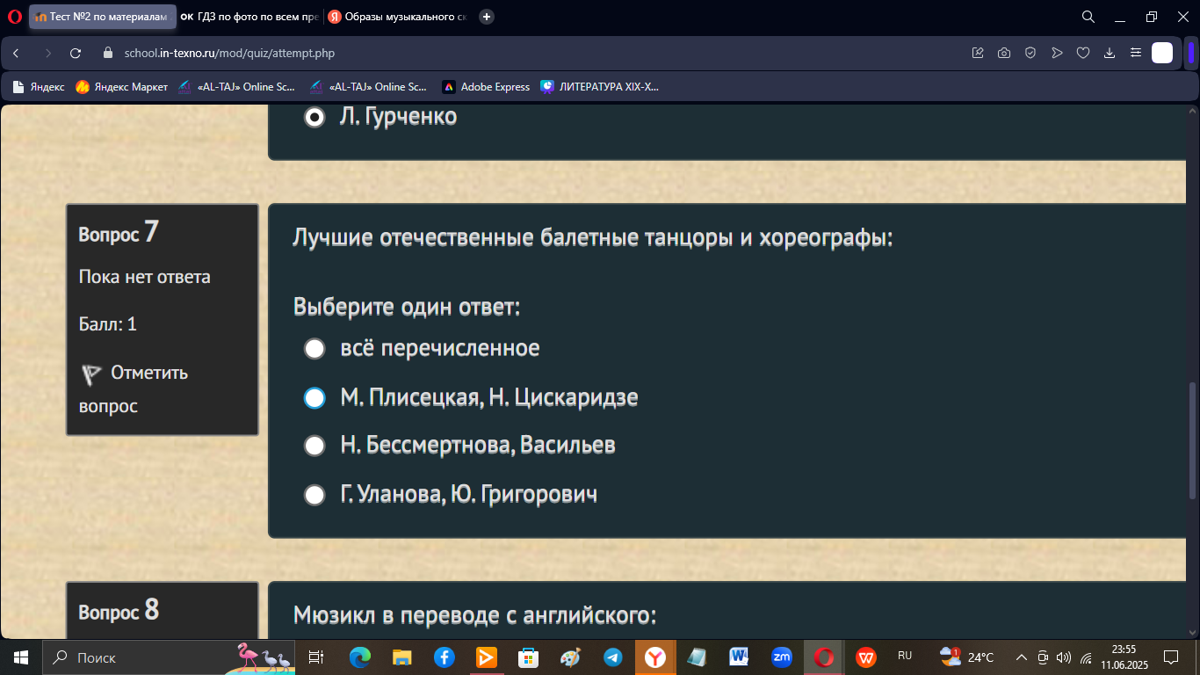Select answer "Н. Бессмертнова, Васильев"
Image resolution: width=1200 pixels, height=675 pixels.
(x=314, y=446)
